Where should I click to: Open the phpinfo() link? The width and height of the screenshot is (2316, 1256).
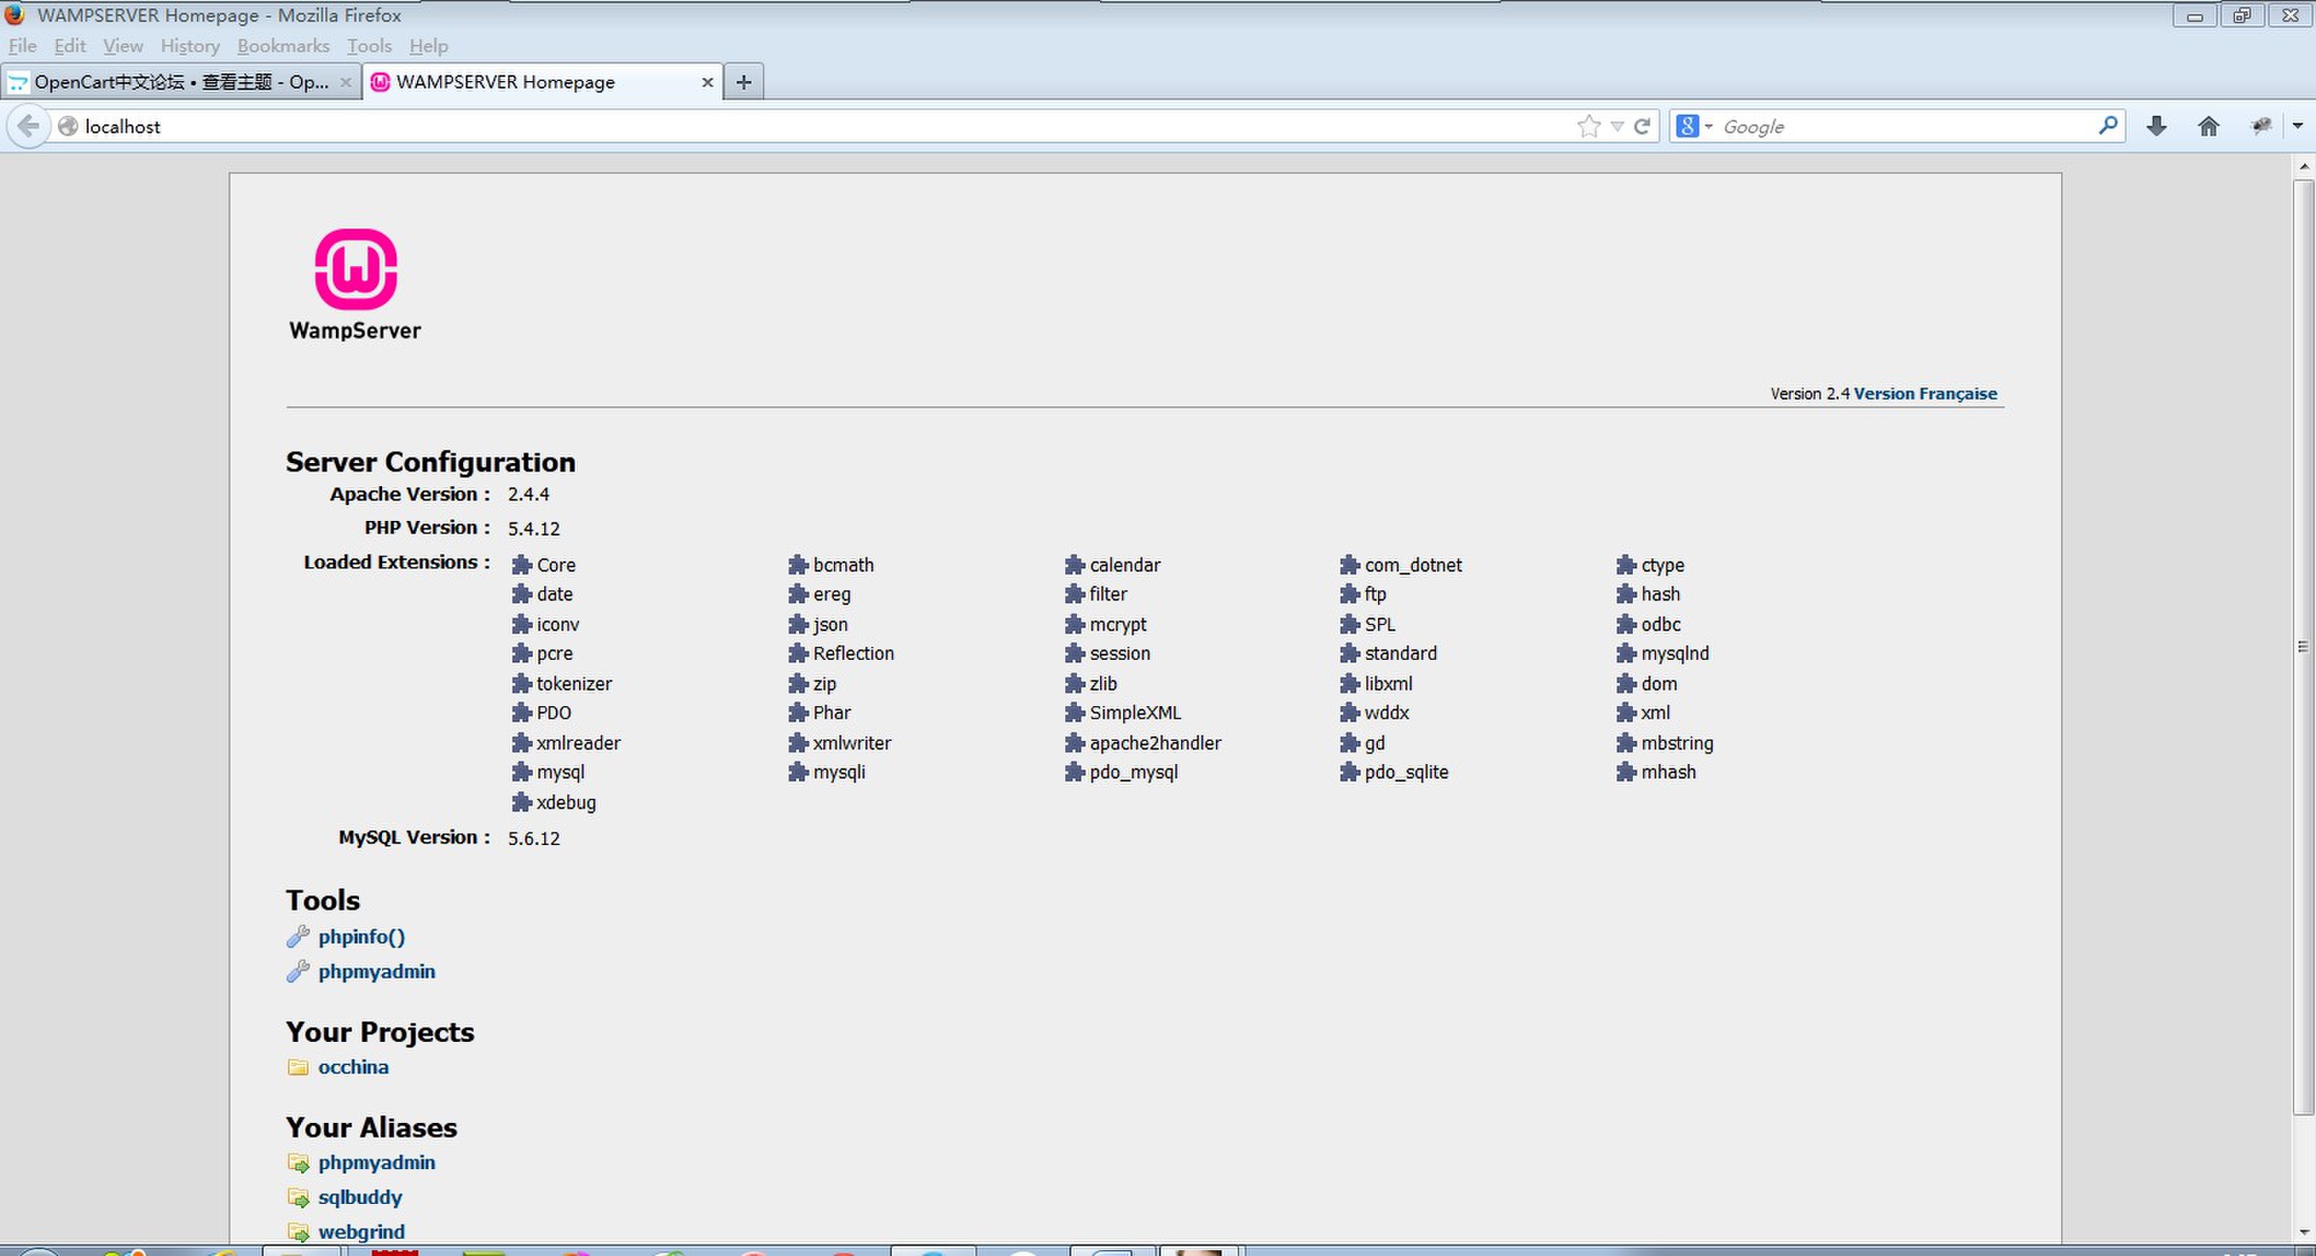tap(361, 937)
